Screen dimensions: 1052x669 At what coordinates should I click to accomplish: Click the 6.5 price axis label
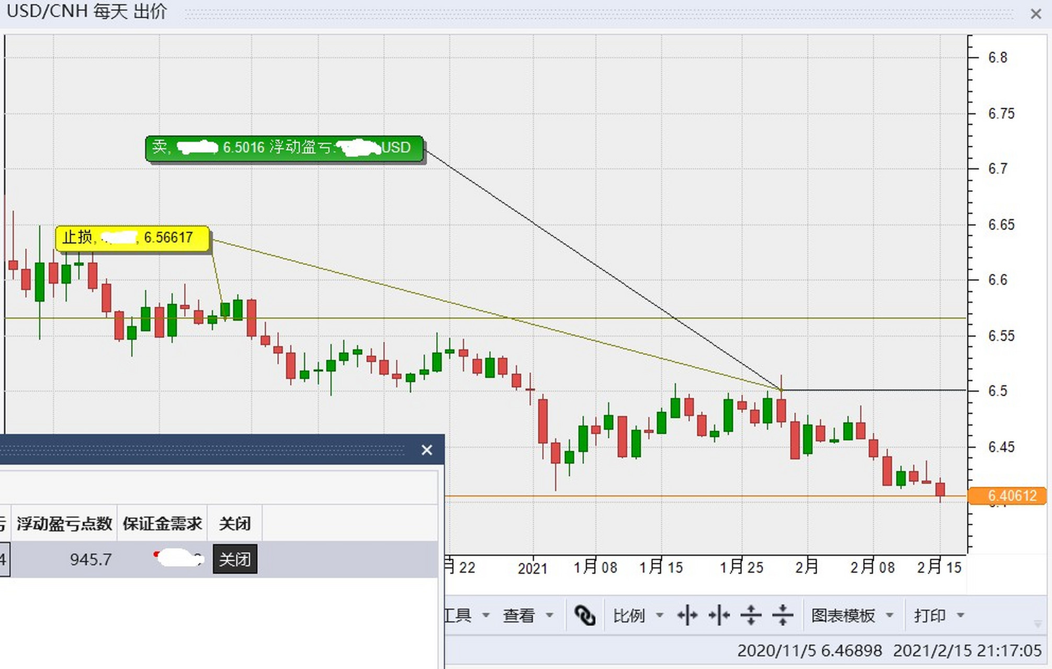[x=997, y=391]
